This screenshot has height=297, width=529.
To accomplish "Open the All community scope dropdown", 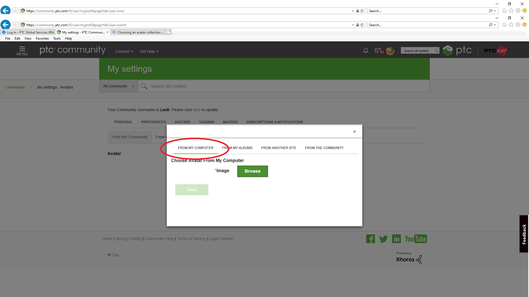I will (119, 86).
